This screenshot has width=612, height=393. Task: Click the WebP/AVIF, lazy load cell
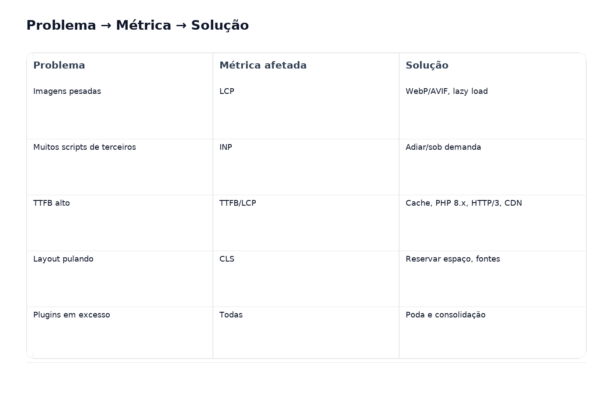point(446,91)
